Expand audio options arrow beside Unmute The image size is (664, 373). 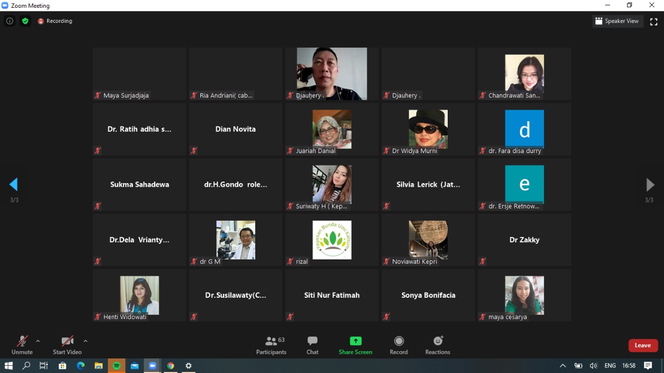(x=38, y=341)
